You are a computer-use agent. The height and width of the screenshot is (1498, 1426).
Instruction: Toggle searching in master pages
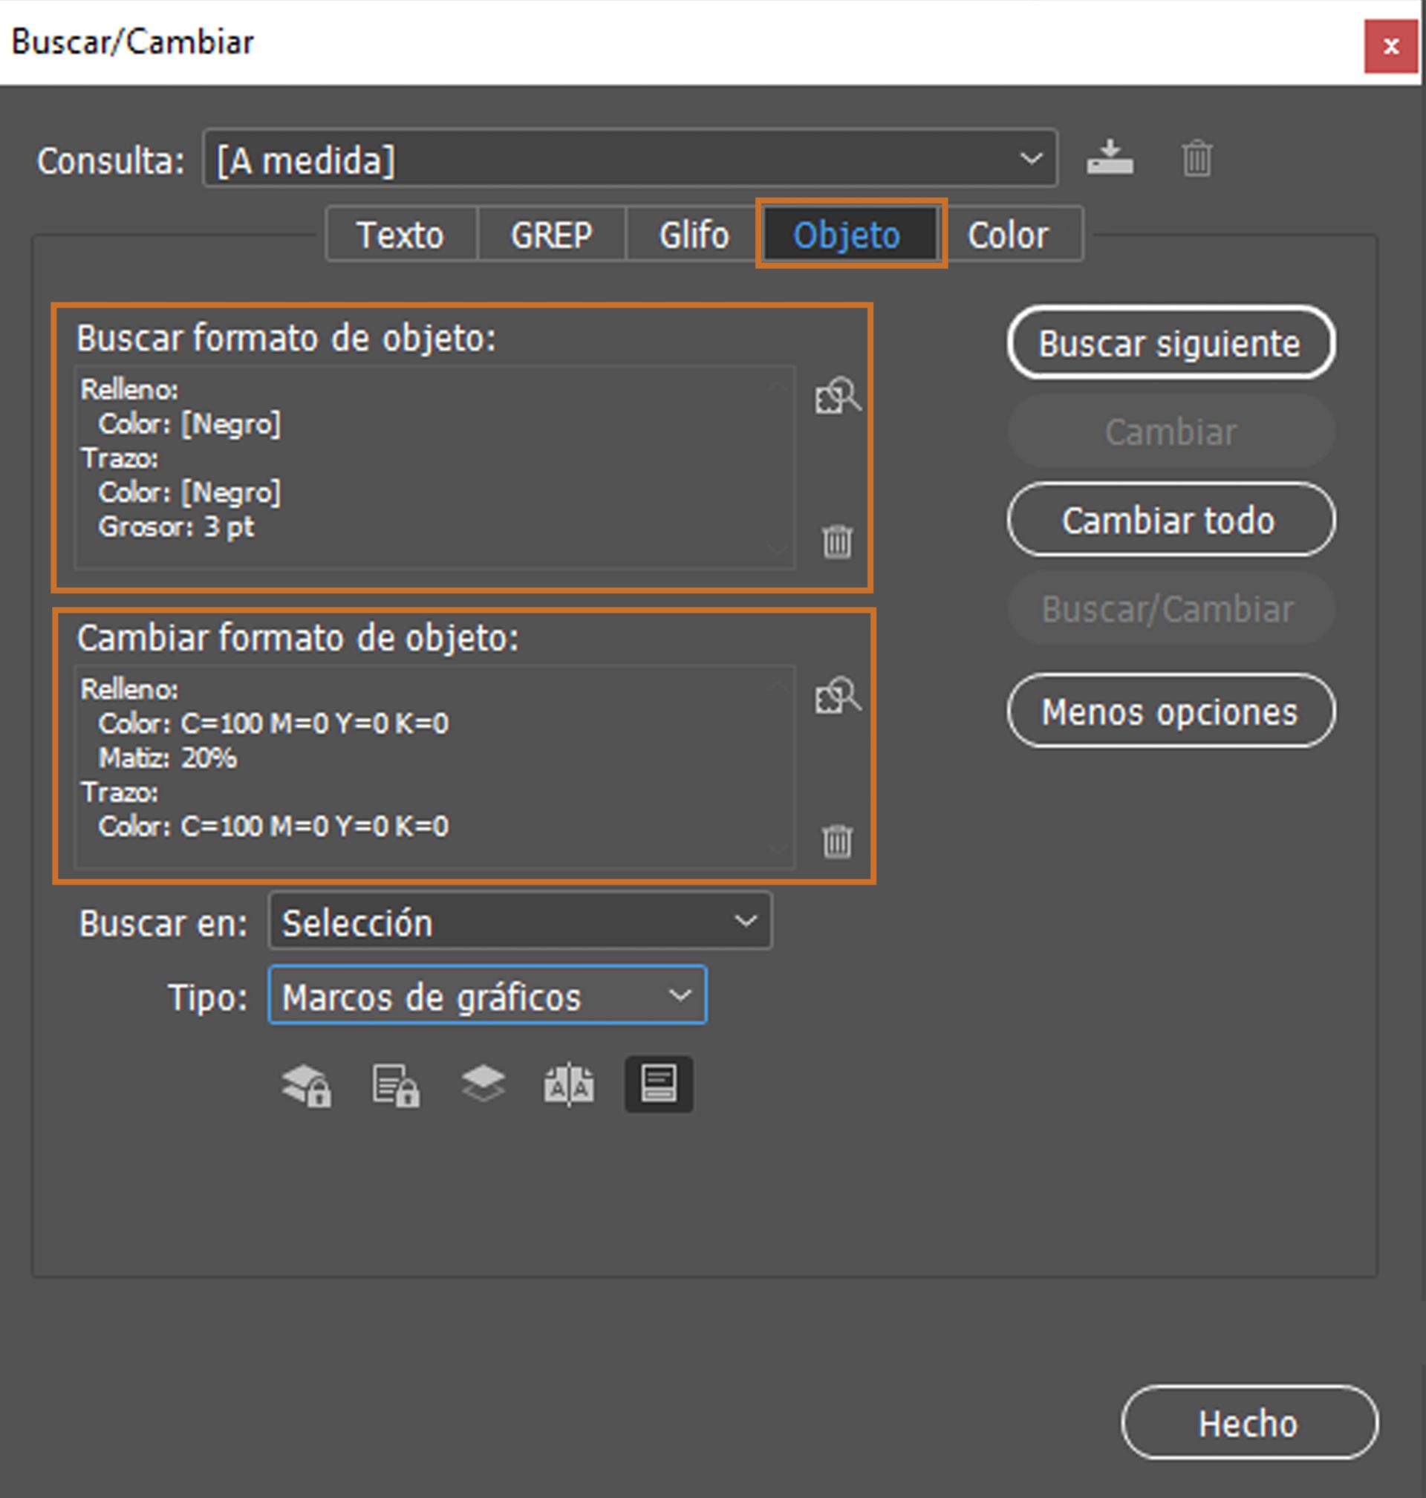click(x=570, y=1084)
